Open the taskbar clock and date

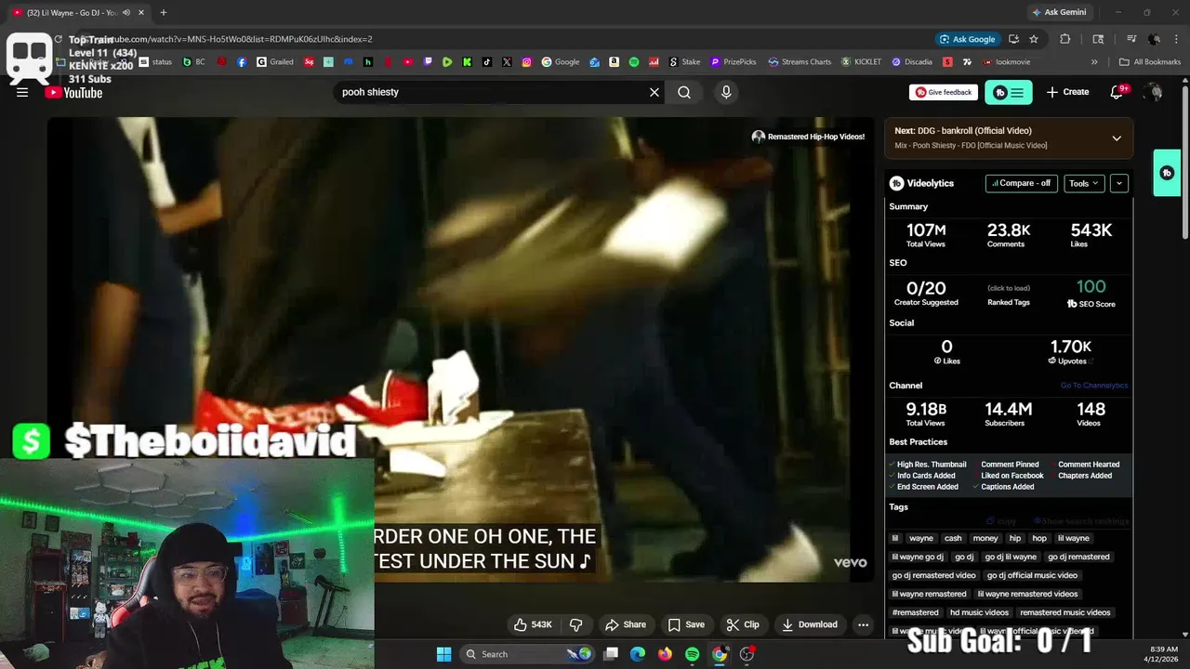pos(1163,654)
